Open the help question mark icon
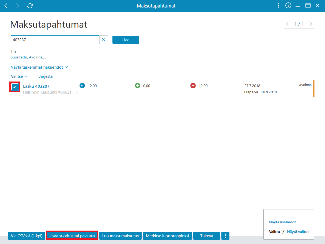 coord(288,6)
